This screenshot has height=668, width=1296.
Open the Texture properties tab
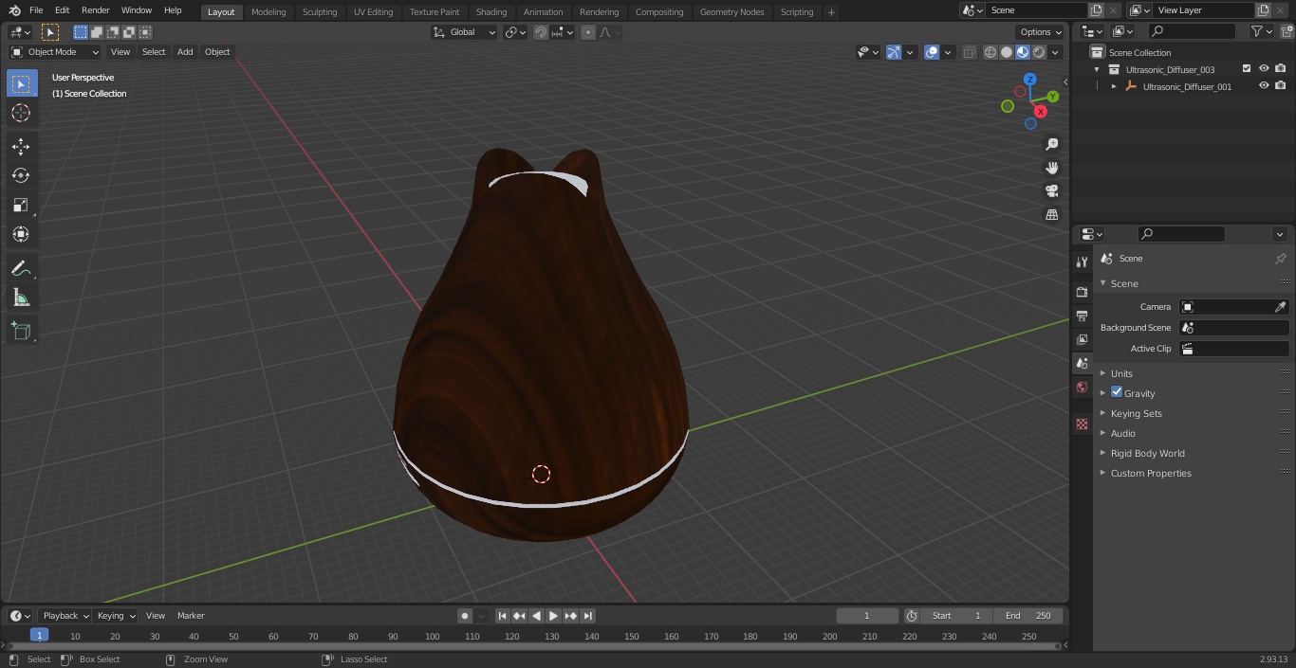pos(1082,424)
